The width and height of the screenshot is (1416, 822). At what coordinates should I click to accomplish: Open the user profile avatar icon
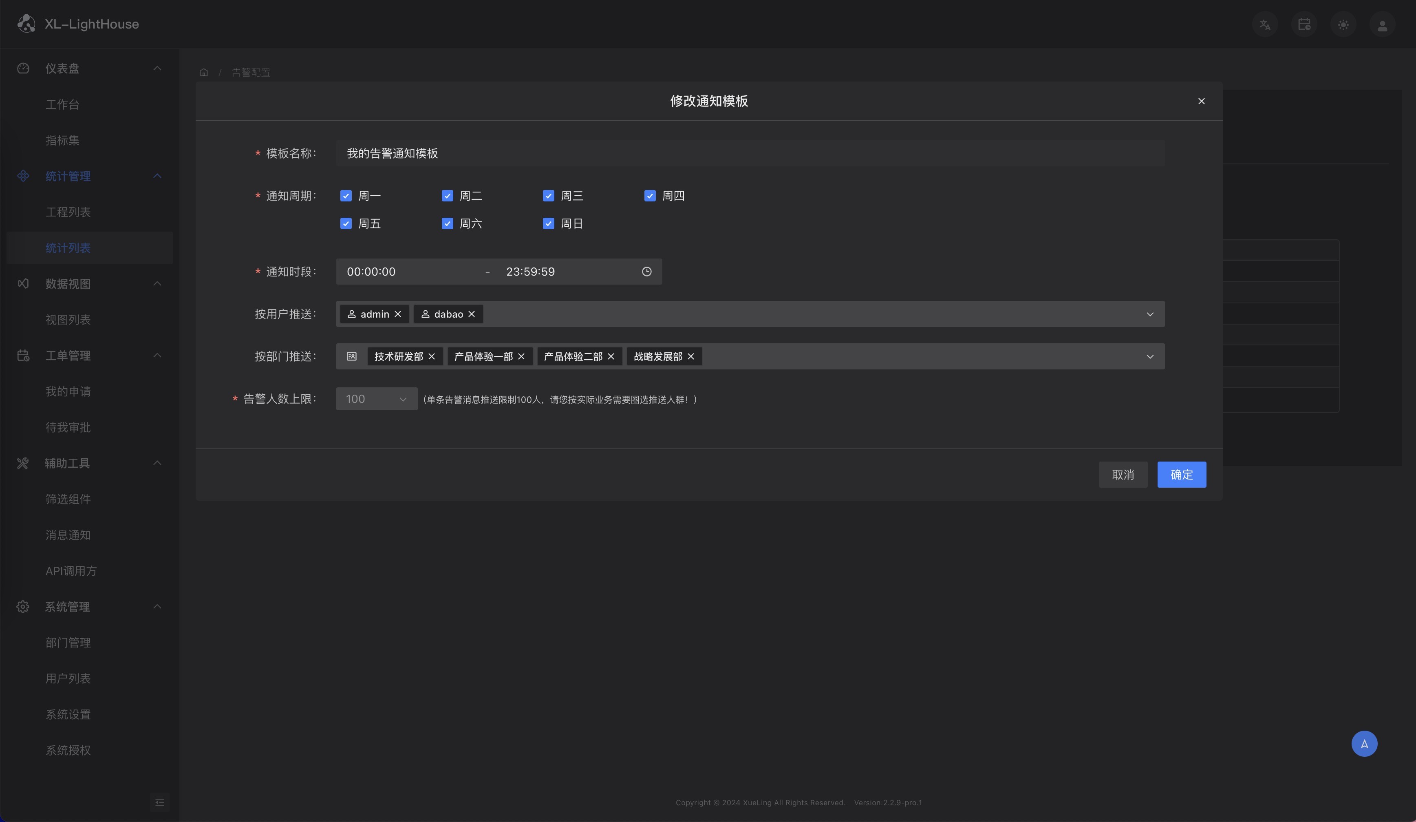click(x=1382, y=25)
